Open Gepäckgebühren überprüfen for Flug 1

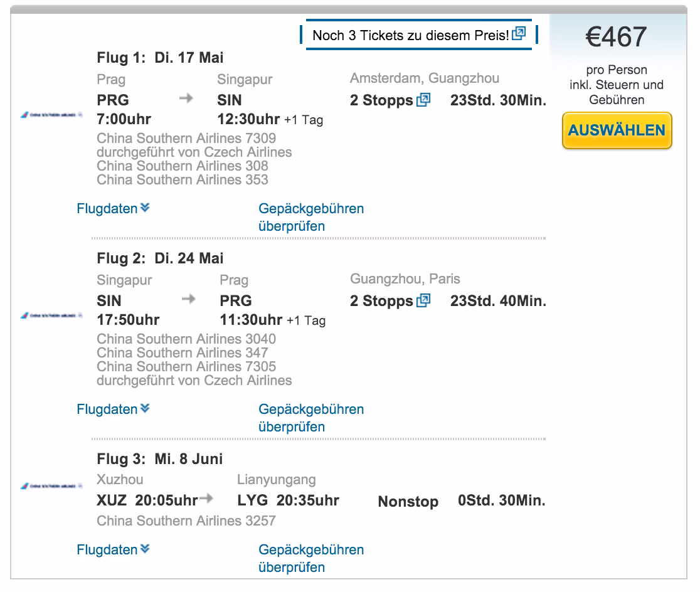click(x=311, y=217)
